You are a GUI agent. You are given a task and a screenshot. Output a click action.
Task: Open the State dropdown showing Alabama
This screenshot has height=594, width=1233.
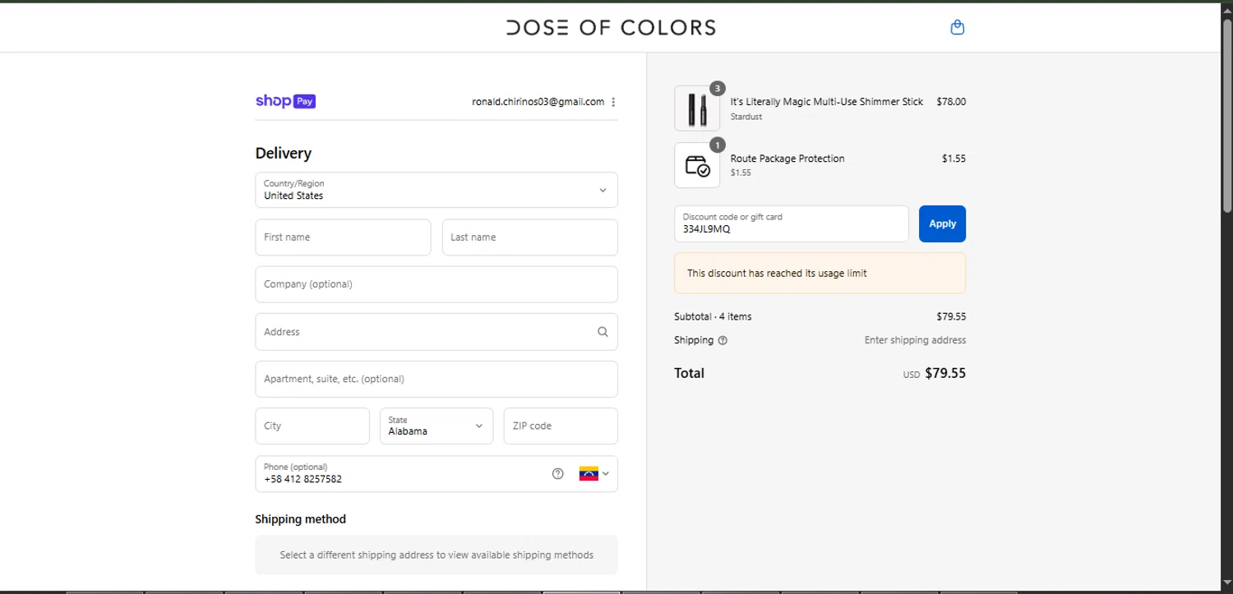(436, 426)
